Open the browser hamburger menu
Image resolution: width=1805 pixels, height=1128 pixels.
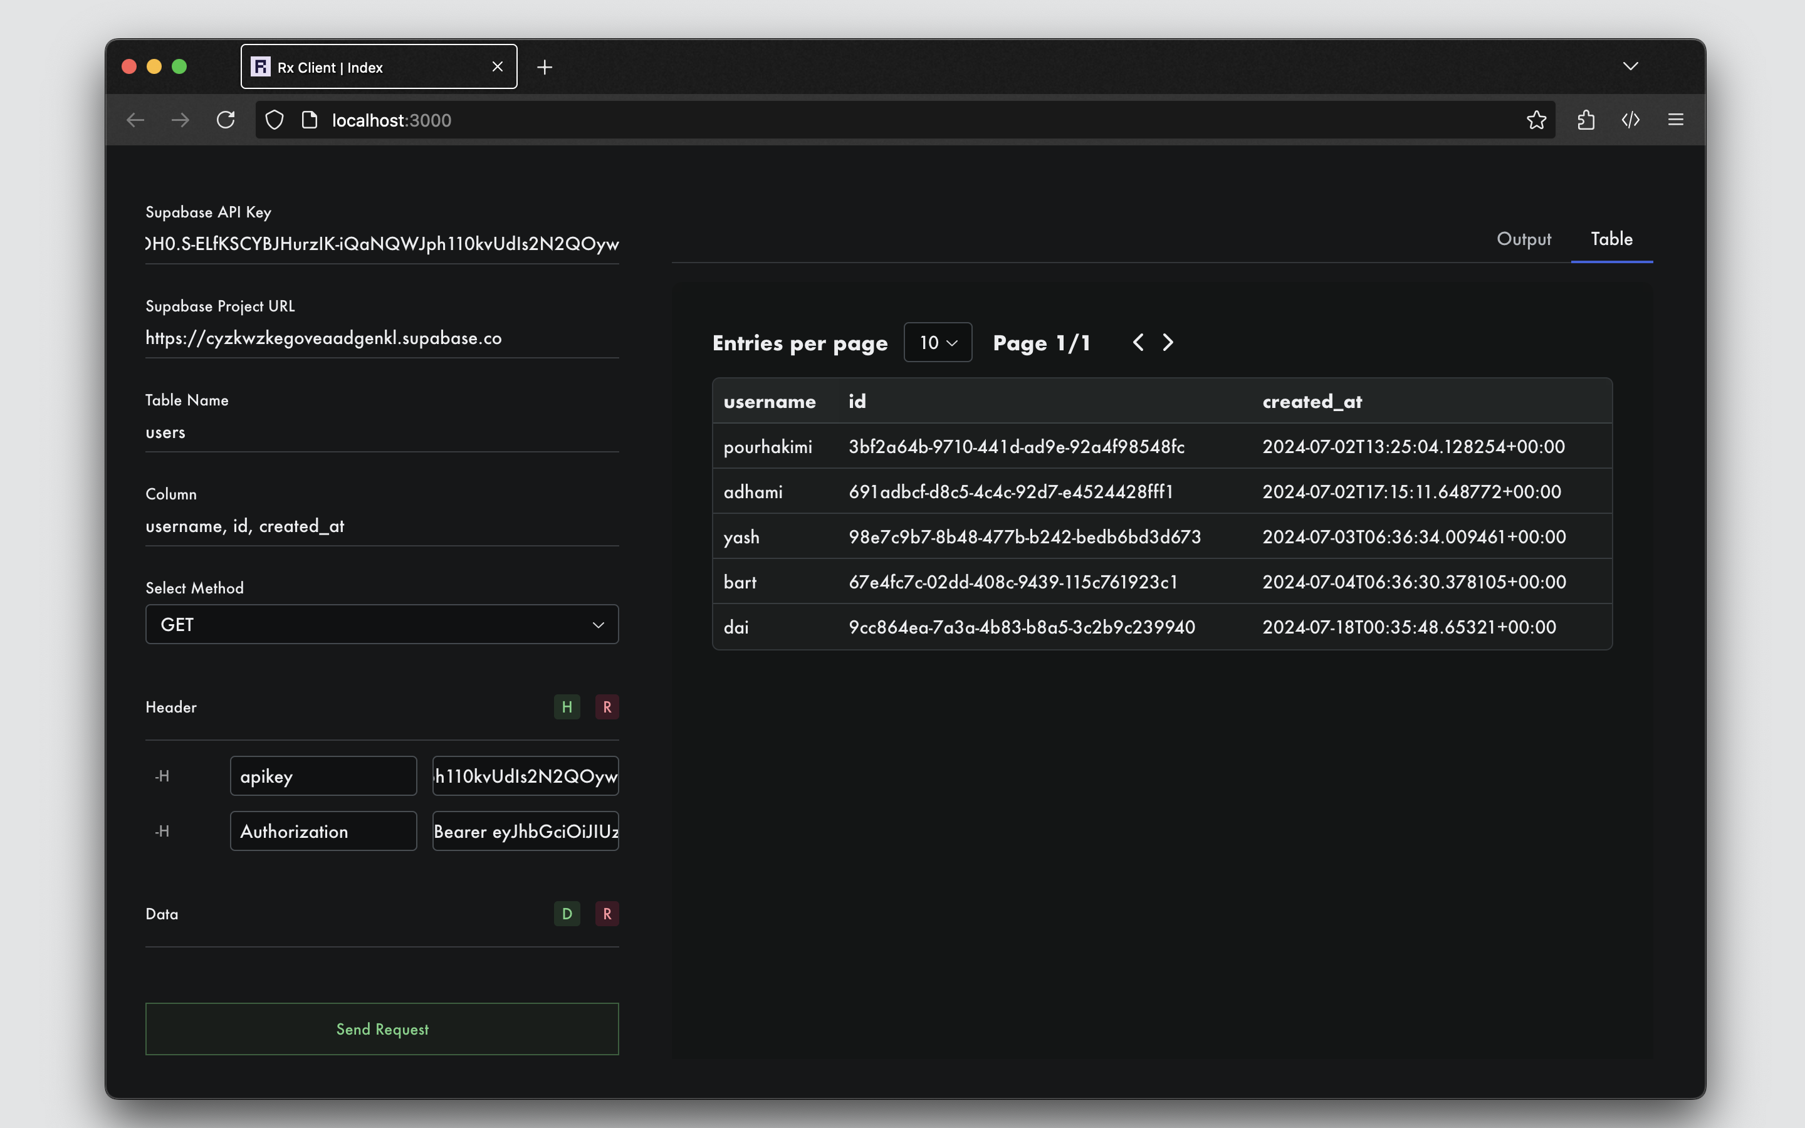1675,120
